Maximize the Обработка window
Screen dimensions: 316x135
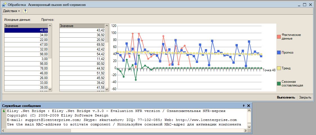click(x=304, y=4)
